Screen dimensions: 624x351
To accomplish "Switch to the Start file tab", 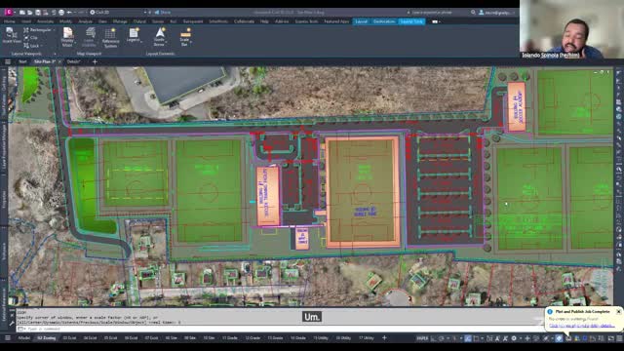I will point(22,61).
